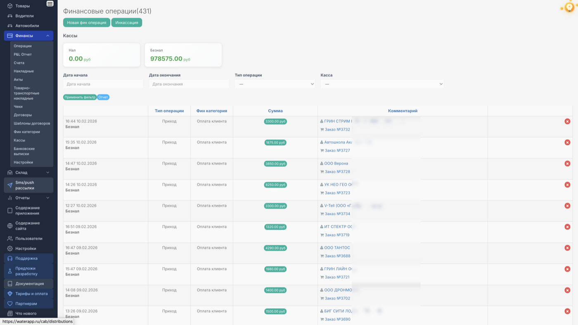The width and height of the screenshot is (578, 325).
Task: Open the Заказ №3732 order link
Action: click(337, 130)
